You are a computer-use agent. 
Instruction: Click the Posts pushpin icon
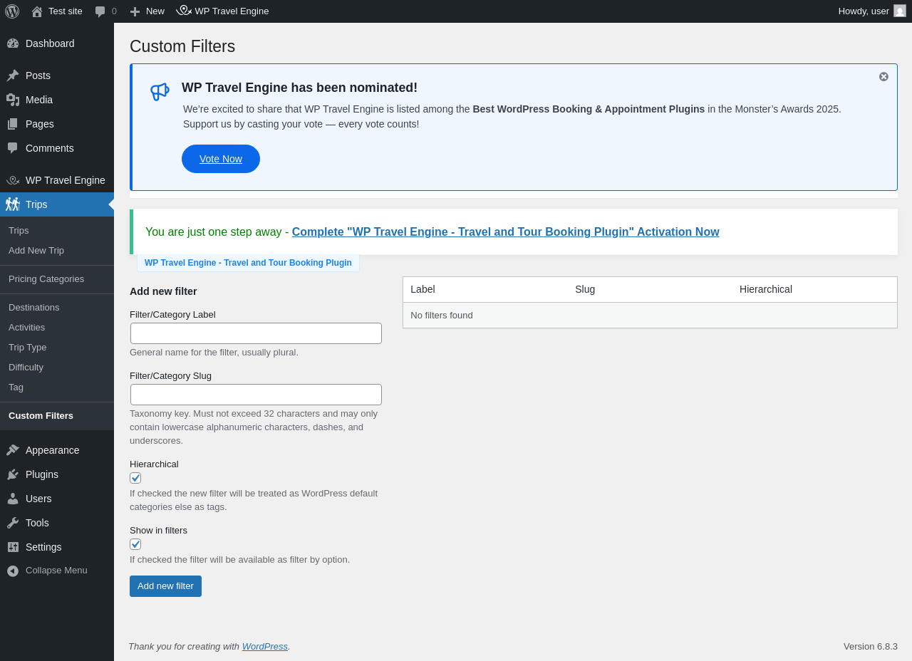click(x=13, y=76)
